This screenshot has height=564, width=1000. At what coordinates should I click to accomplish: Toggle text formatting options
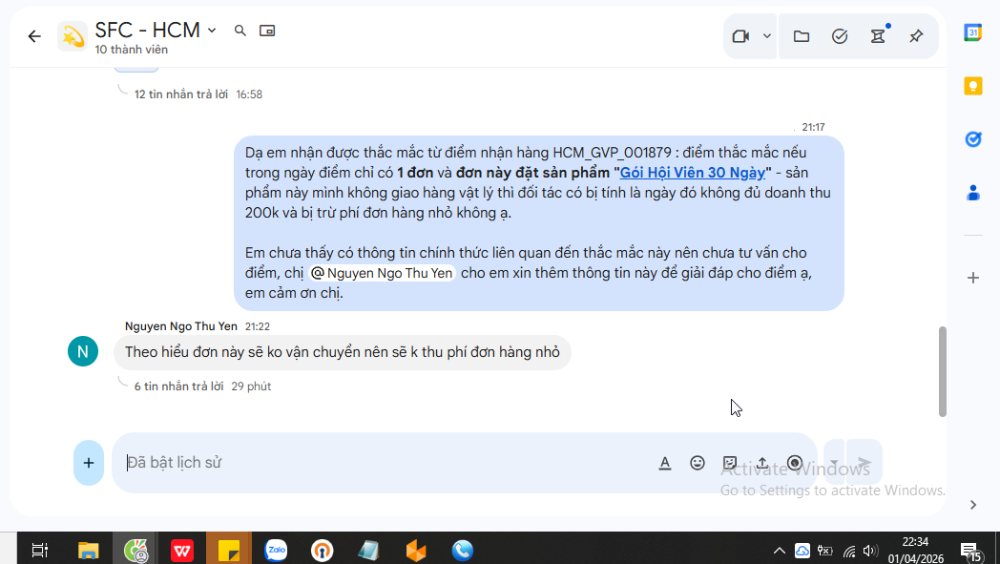click(664, 463)
